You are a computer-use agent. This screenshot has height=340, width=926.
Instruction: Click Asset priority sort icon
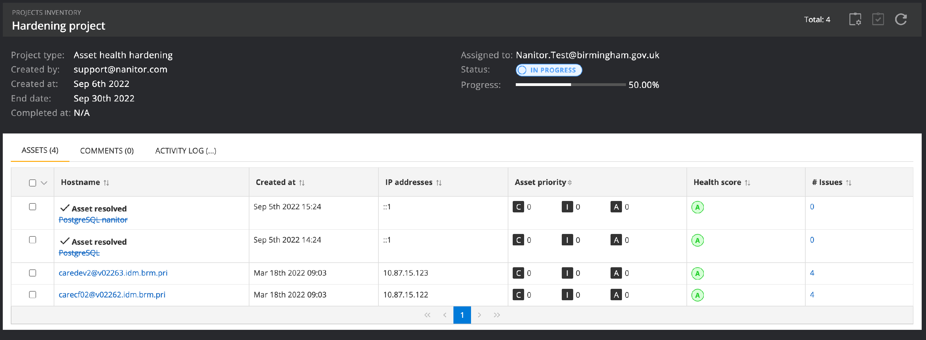(570, 183)
